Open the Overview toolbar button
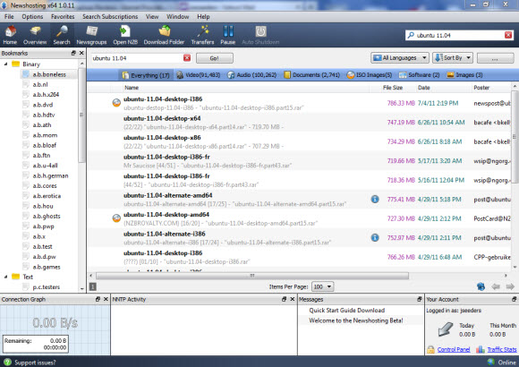Screen dimensions: 519x367 35,35
